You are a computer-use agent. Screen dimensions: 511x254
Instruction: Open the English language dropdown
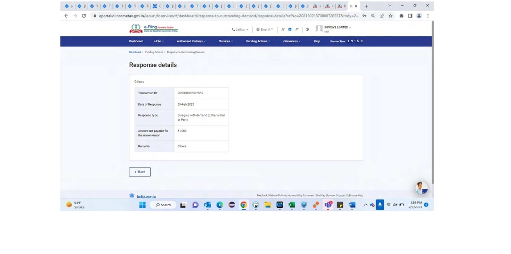click(x=265, y=29)
